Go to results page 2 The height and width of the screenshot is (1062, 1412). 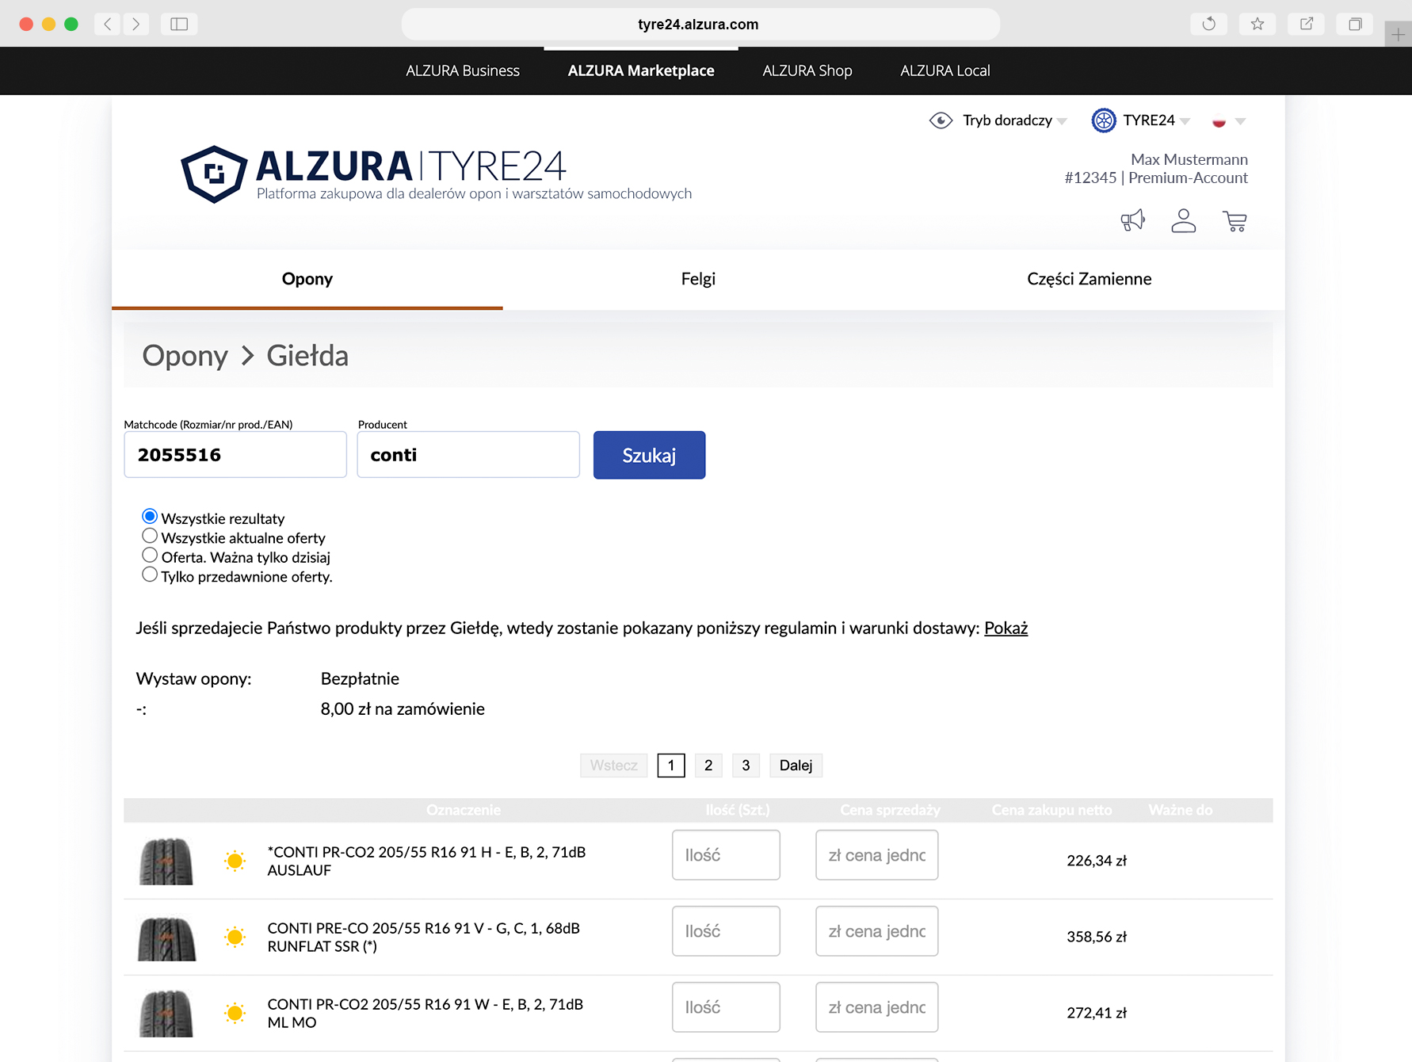click(x=708, y=766)
